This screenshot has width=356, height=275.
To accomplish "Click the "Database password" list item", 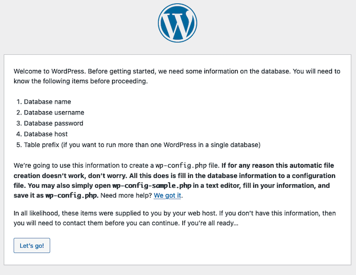I will 53,123.
